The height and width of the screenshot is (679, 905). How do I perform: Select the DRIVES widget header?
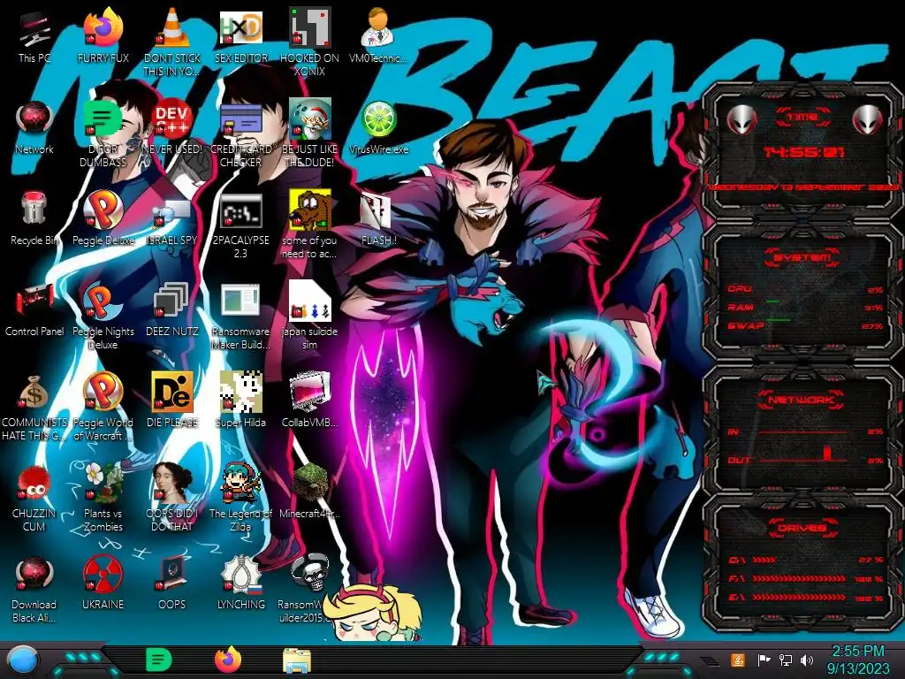(802, 528)
